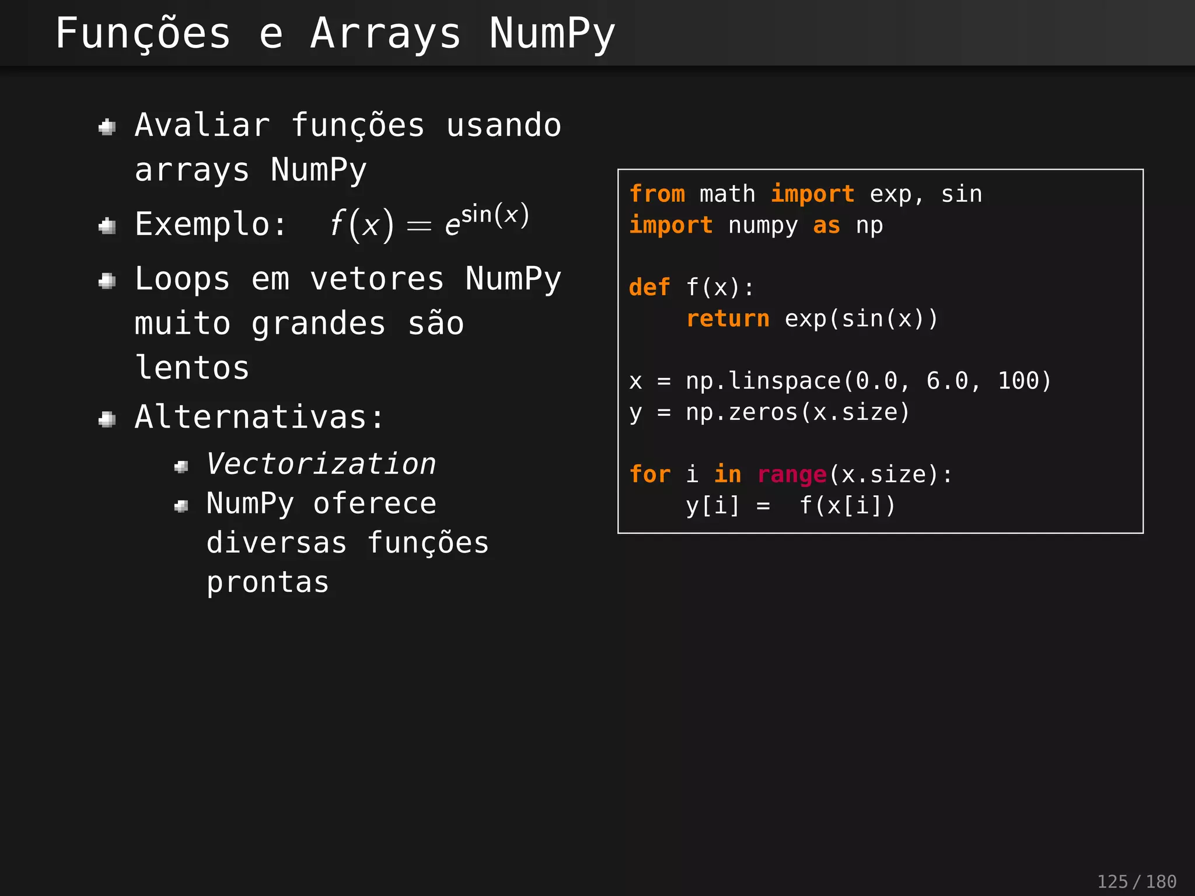Click the sub-bullet text 'NumPy oferece'
Viewport: 1195px width, 896px height.
tap(322, 504)
